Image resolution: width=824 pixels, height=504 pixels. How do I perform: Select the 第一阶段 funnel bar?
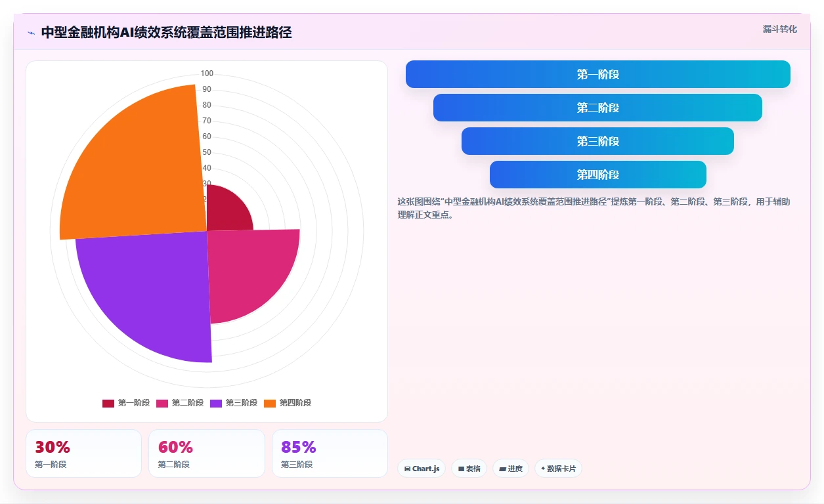[x=598, y=74]
